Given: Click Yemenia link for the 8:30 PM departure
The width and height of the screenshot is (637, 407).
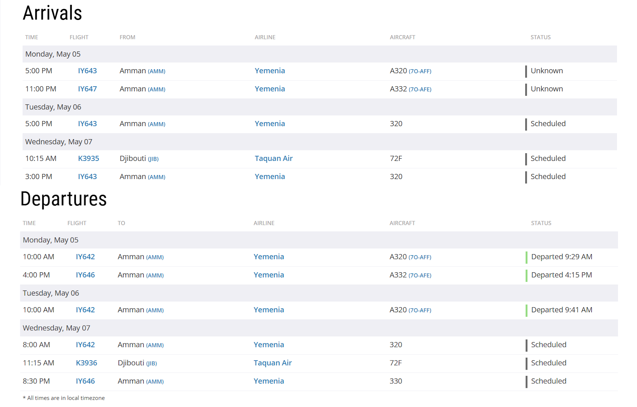Looking at the screenshot, I should (269, 381).
